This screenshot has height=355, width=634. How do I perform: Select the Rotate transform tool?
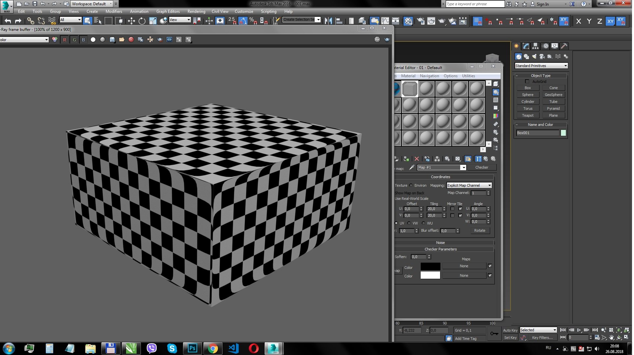(x=142, y=21)
